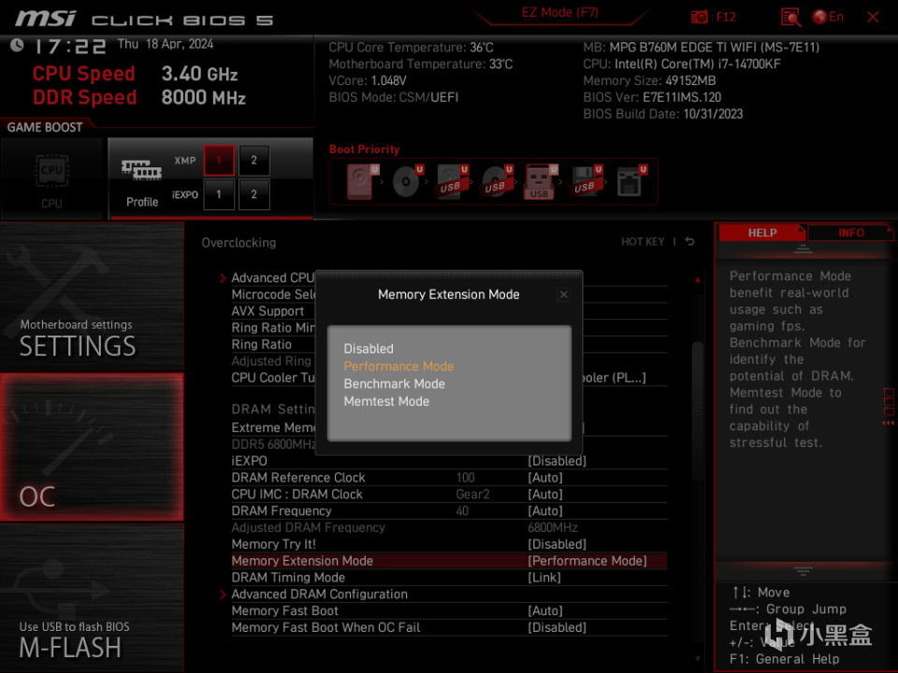Viewport: 898px width, 673px height.
Task: Change DRAM Frequency Auto value
Action: tap(545, 511)
